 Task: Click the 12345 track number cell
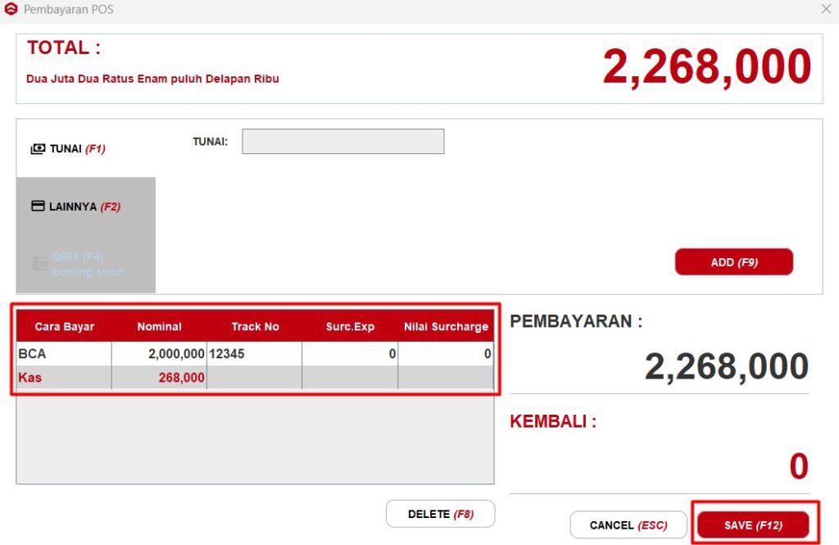click(254, 354)
